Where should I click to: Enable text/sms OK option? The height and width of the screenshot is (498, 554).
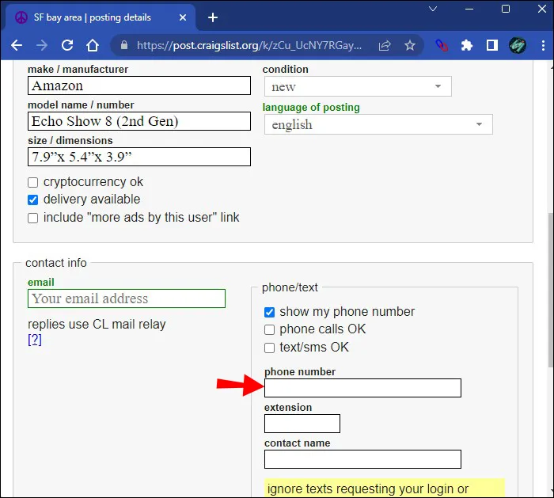(x=269, y=348)
